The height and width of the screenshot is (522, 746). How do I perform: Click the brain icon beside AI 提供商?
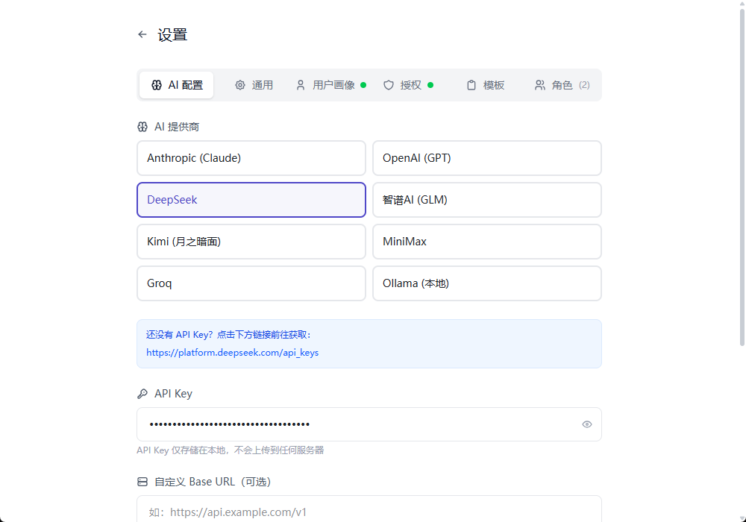[142, 127]
